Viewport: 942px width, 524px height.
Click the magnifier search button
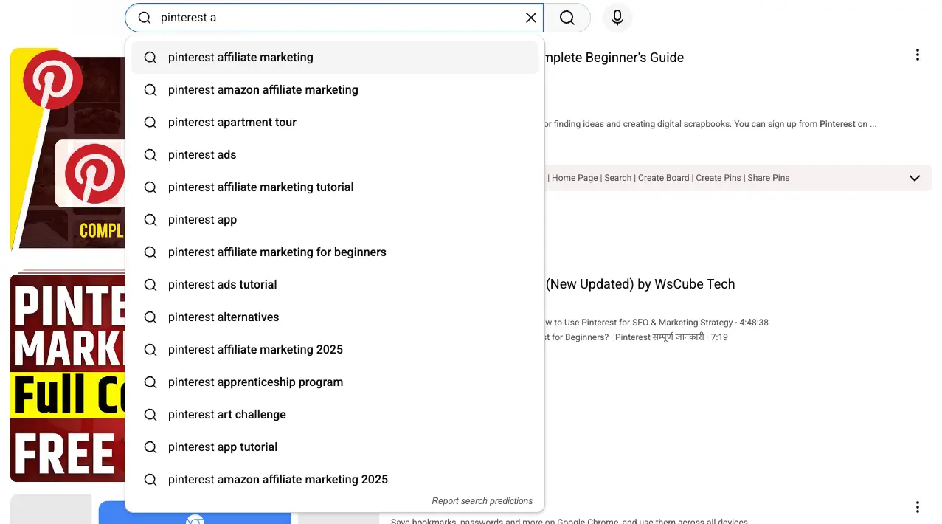click(567, 18)
